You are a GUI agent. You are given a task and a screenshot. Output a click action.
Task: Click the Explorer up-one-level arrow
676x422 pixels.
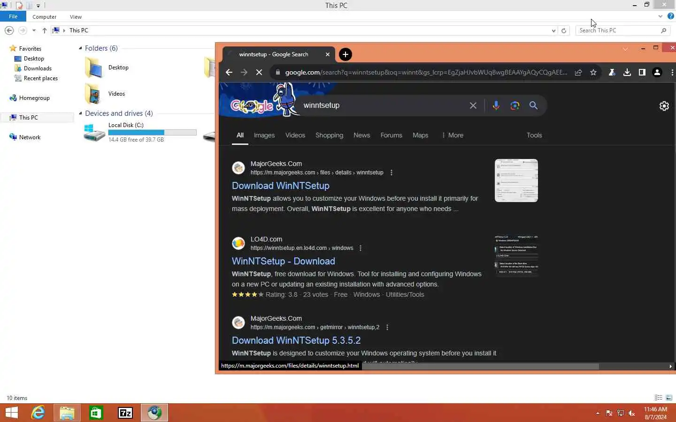point(45,30)
